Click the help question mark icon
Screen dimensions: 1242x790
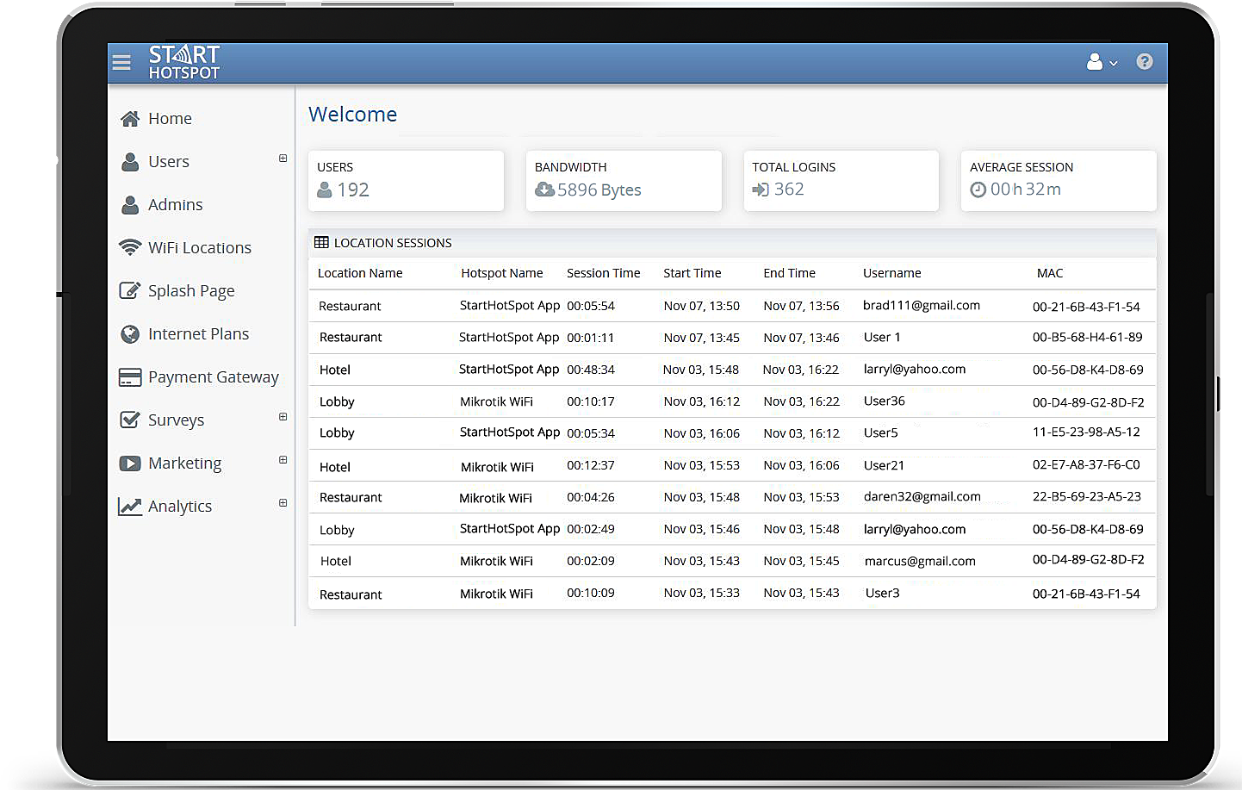coord(1145,61)
